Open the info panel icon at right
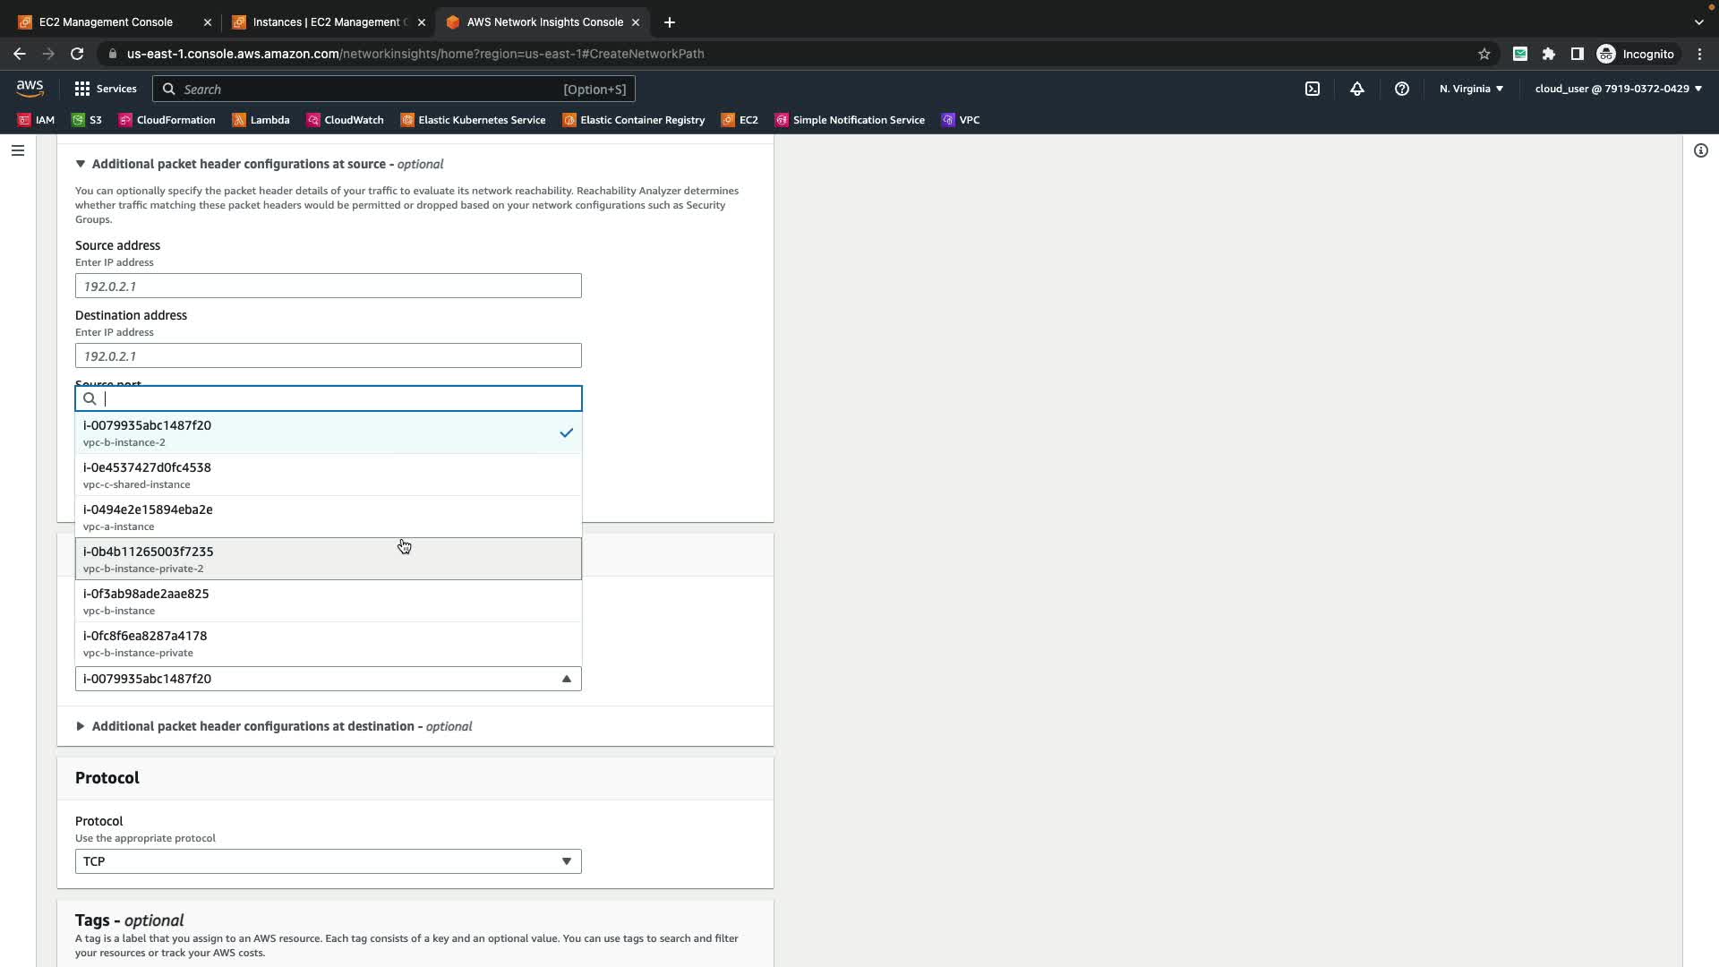The image size is (1719, 967). [x=1700, y=150]
